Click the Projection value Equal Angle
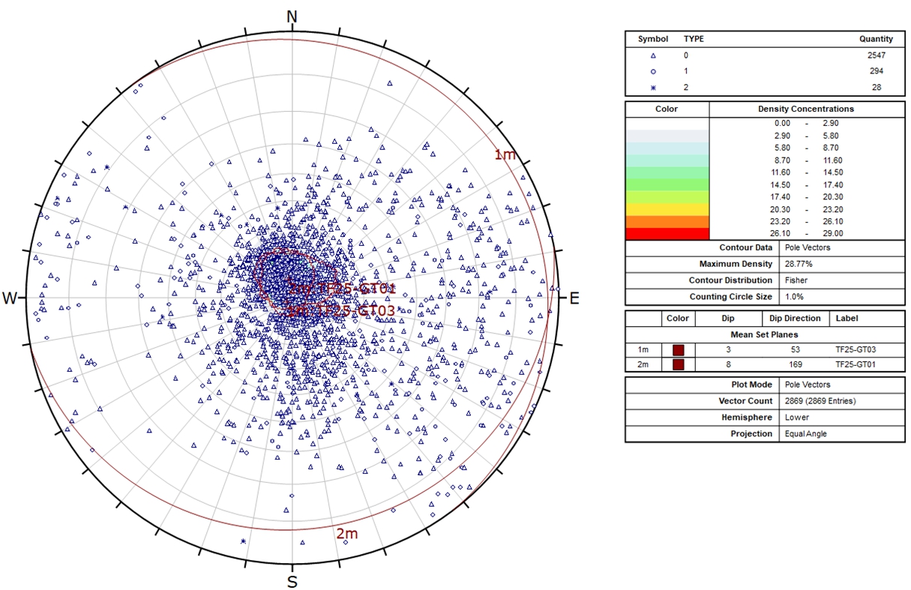The width and height of the screenshot is (911, 590). click(x=806, y=434)
